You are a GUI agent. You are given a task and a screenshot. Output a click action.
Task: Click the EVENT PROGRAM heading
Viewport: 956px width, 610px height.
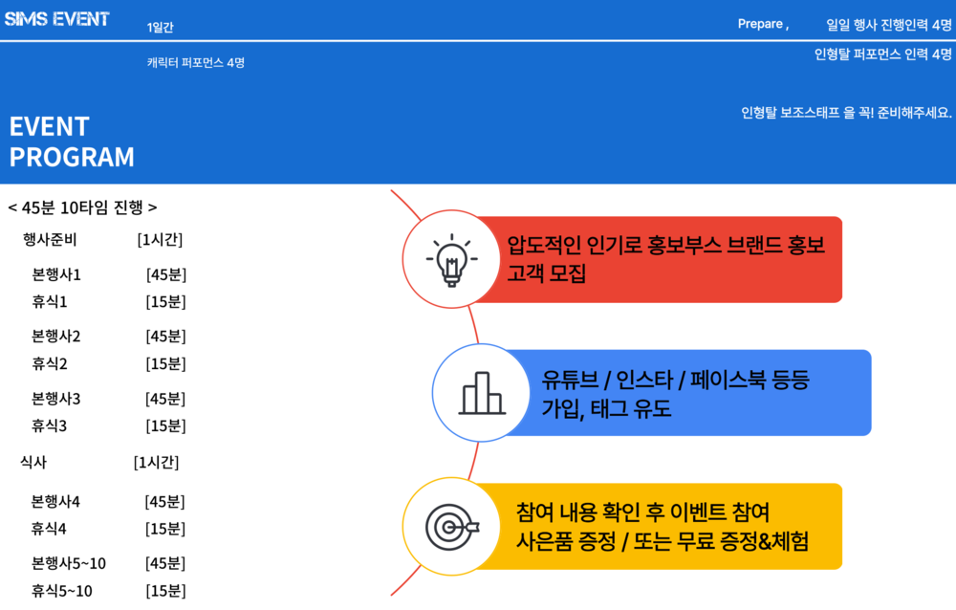tap(72, 142)
